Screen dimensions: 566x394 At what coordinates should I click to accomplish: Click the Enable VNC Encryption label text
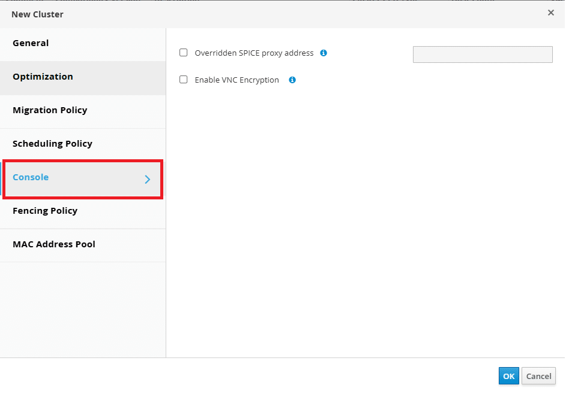pos(237,80)
